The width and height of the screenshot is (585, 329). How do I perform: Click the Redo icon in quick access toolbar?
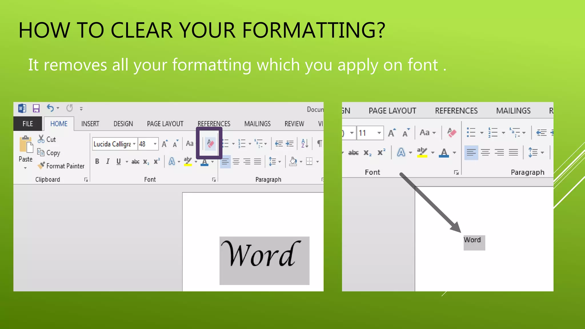point(69,108)
